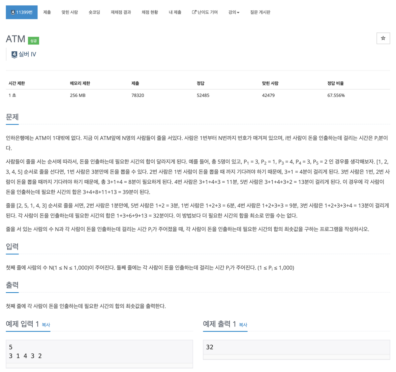Click the green 성공 label
The height and width of the screenshot is (372, 396).
33,41
